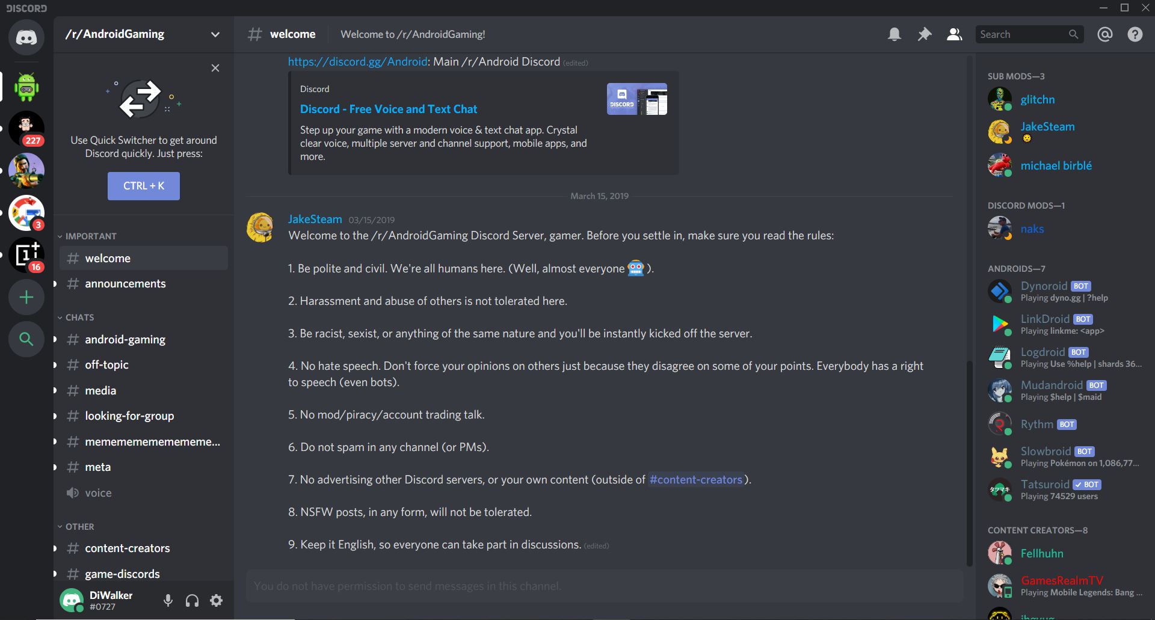1155x620 pixels.
Task: Open recent mentions inbox
Action: click(x=1105, y=34)
